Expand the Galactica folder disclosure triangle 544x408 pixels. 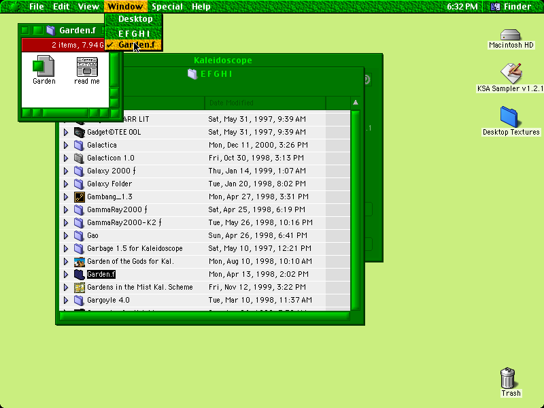point(65,145)
